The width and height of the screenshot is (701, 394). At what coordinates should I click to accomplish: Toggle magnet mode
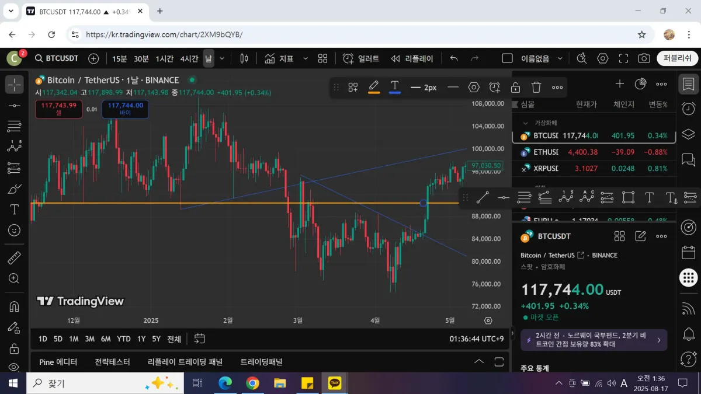15,306
